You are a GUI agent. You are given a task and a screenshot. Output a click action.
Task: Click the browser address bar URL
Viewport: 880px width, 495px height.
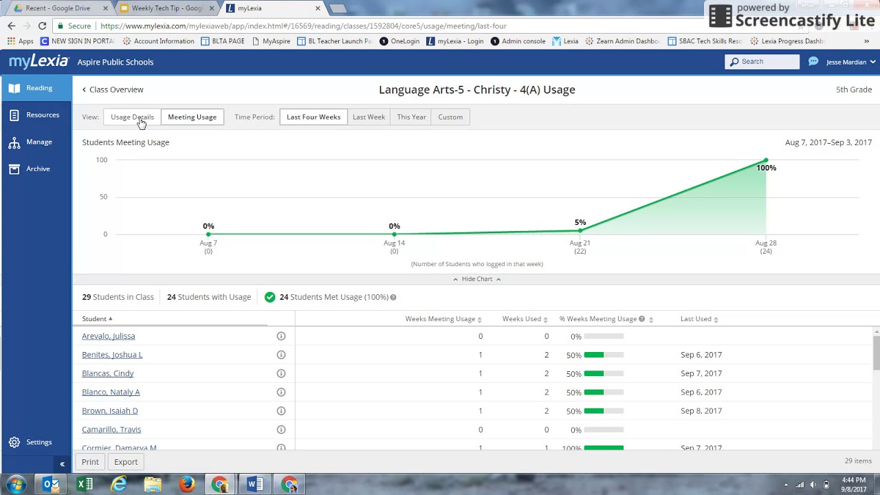click(x=303, y=26)
